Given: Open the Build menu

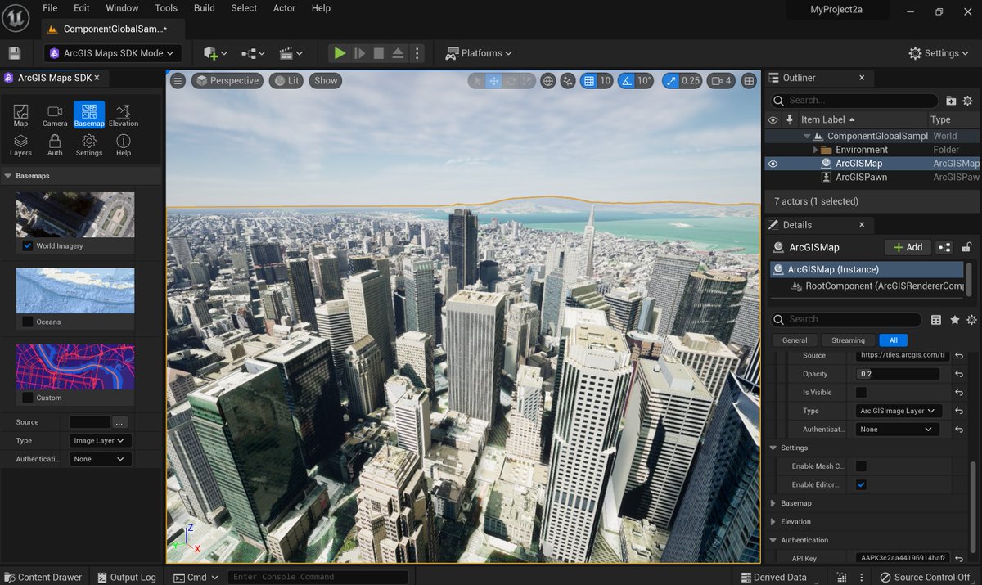Looking at the screenshot, I should pyautogui.click(x=205, y=8).
